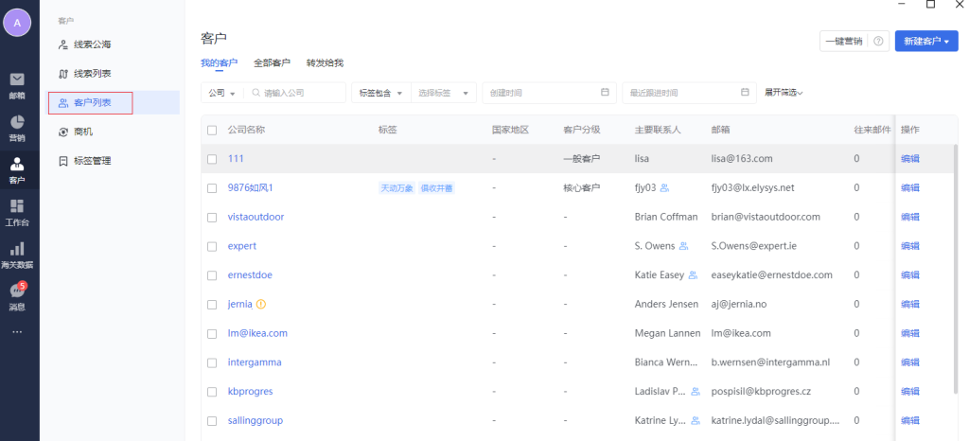Click the help question mark next to 一键营销
The height and width of the screenshot is (441, 969).
(878, 42)
